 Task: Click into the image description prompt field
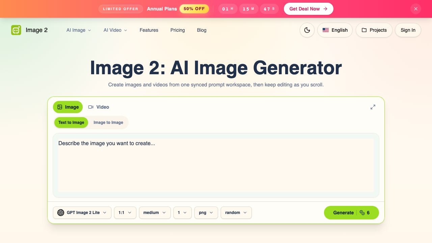pyautogui.click(x=216, y=165)
